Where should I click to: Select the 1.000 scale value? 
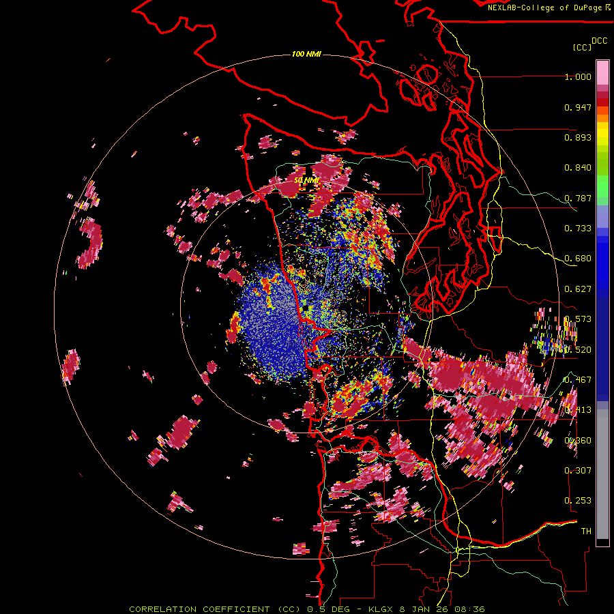click(578, 76)
